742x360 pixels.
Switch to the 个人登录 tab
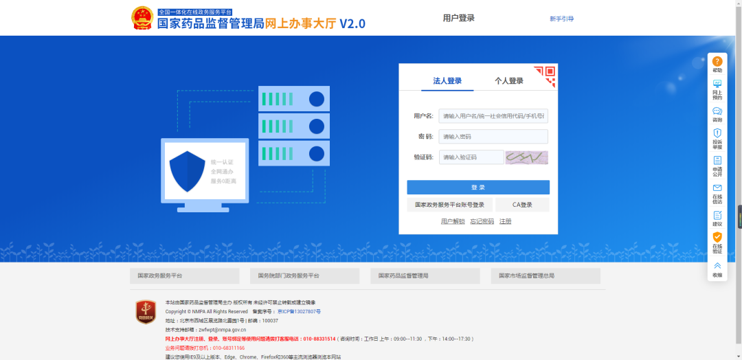(x=508, y=81)
